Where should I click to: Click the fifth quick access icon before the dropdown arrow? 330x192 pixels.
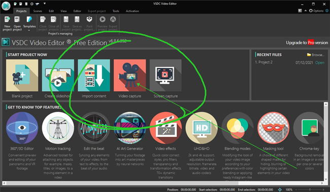(37, 4)
